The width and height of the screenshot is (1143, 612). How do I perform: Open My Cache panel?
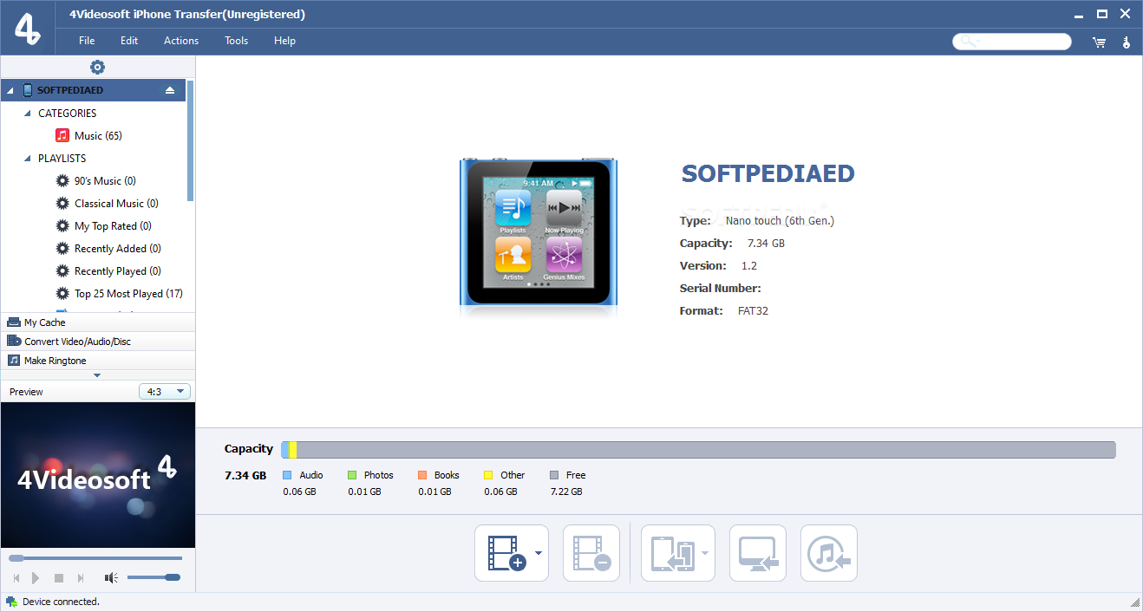98,322
